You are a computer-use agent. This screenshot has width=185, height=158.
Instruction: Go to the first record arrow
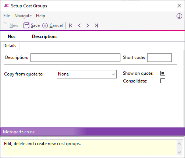pyautogui.click(x=71, y=25)
